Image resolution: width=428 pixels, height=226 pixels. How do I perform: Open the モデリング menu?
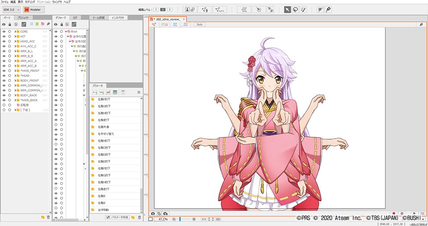click(x=30, y=2)
